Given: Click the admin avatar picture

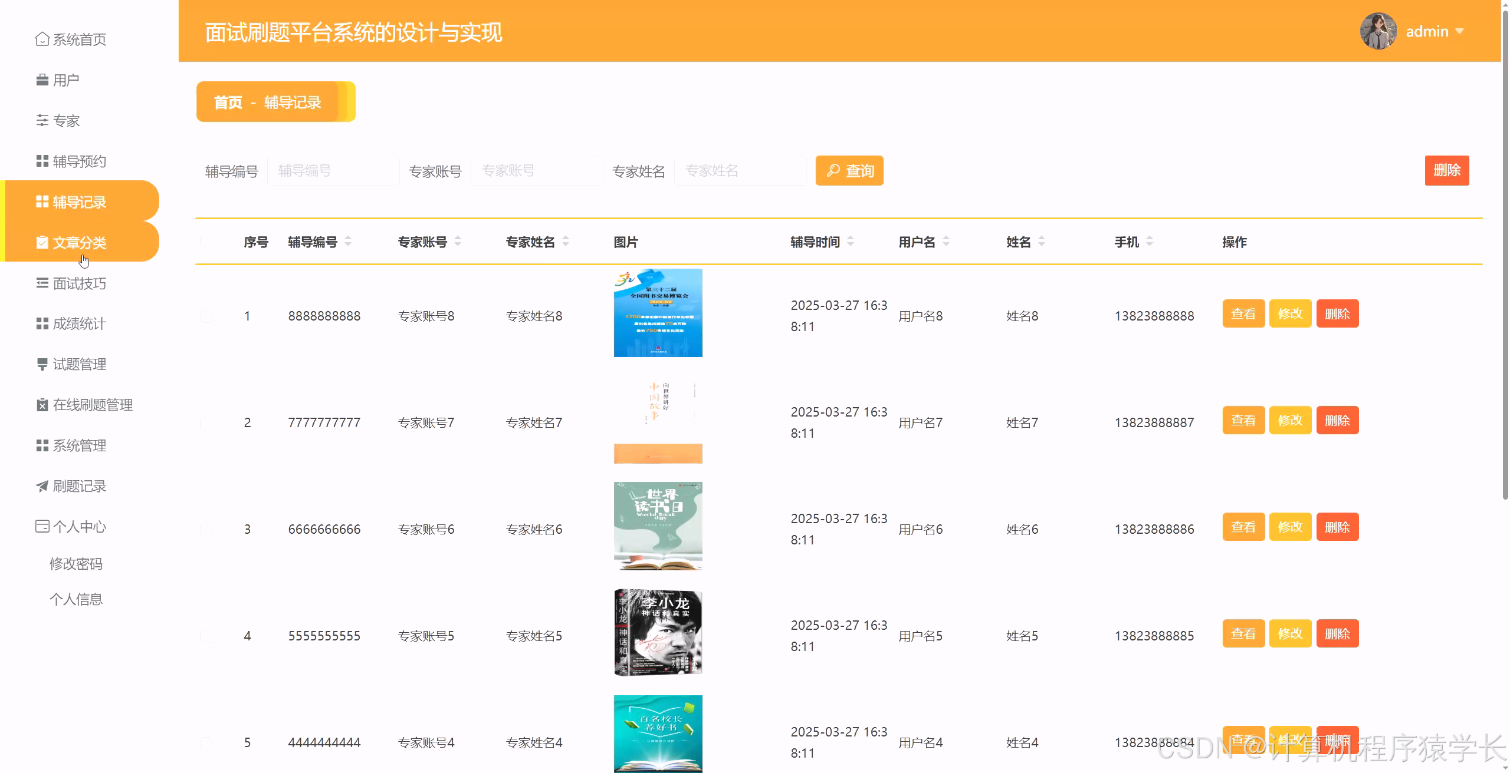Looking at the screenshot, I should point(1378,31).
